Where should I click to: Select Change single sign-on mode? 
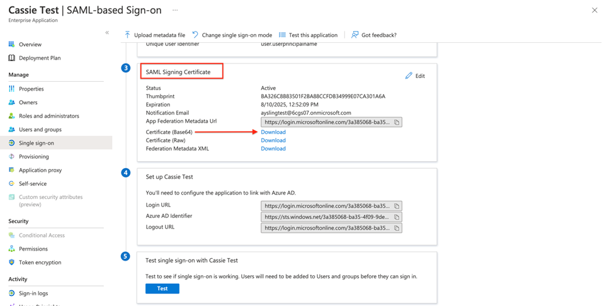(232, 35)
